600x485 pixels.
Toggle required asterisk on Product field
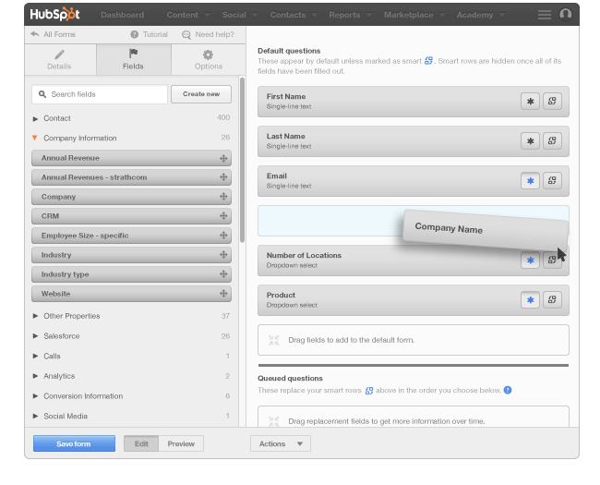tap(530, 299)
